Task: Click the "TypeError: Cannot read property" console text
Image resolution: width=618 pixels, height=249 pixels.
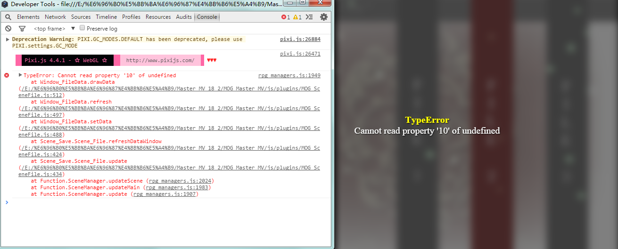Action: point(99,75)
